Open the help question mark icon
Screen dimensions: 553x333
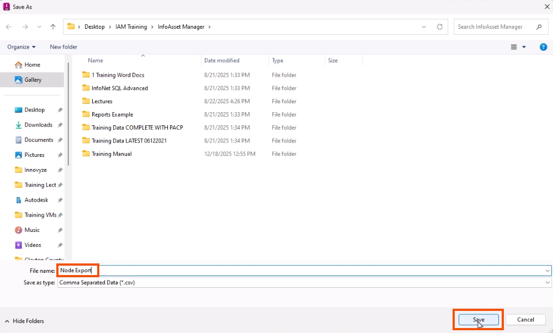point(544,47)
